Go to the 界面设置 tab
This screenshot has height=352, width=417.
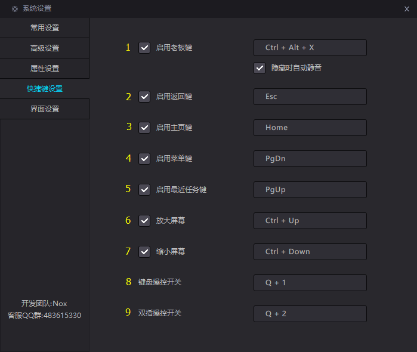coord(45,109)
